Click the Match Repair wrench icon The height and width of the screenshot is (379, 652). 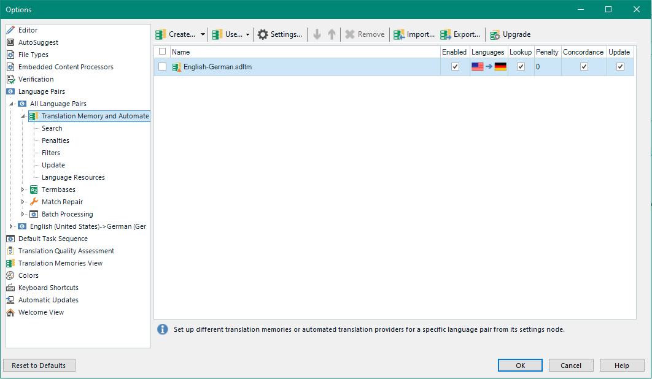(34, 202)
